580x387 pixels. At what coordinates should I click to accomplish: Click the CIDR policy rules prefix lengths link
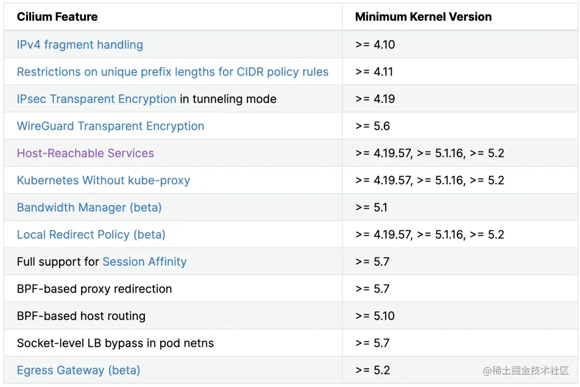coord(172,72)
